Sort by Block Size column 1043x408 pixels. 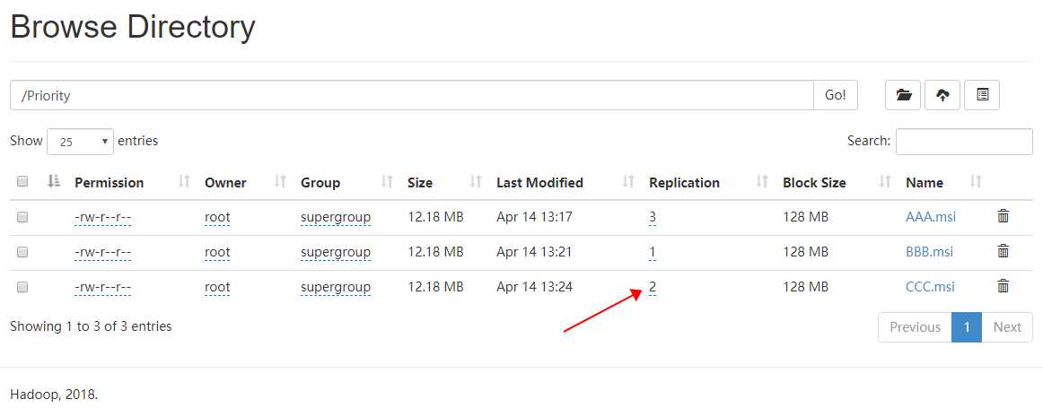point(884,182)
